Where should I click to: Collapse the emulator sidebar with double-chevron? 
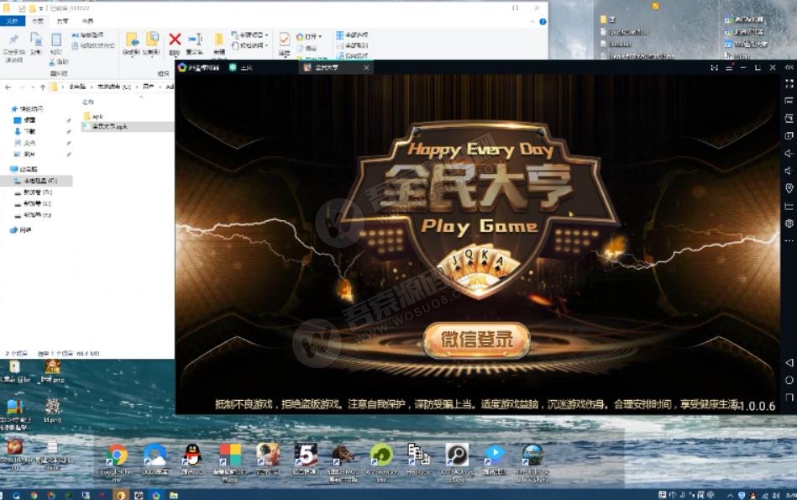pos(789,67)
